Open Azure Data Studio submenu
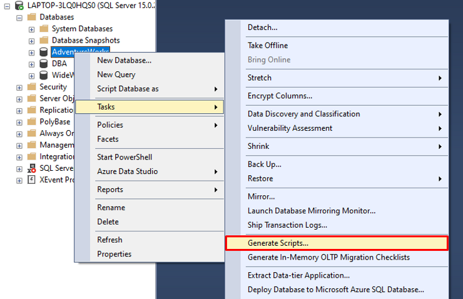Screen dimensions: 463x299 click(x=150, y=171)
